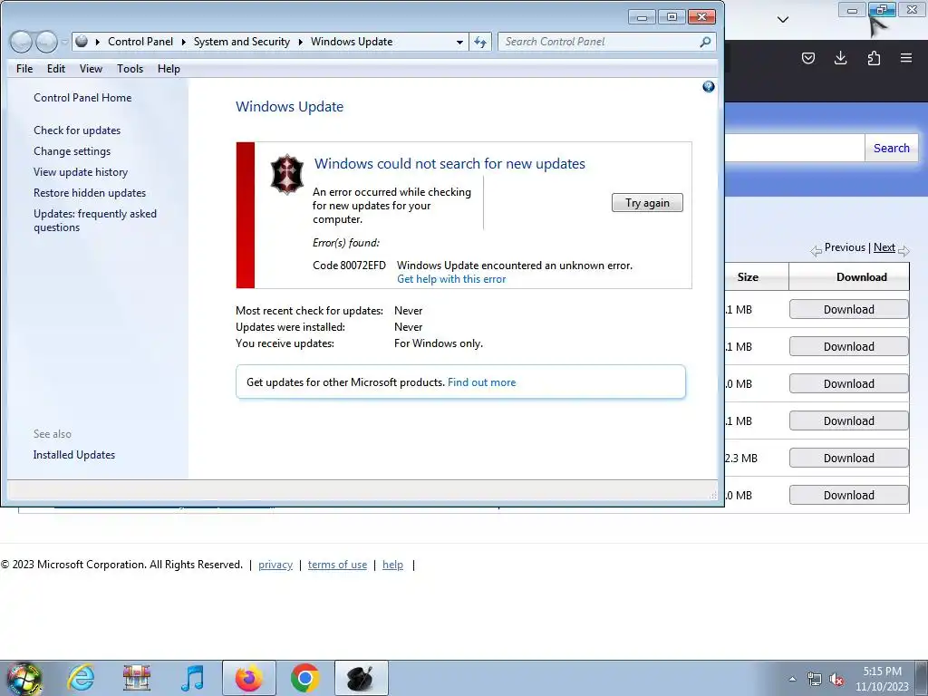Screen dimensions: 928x696
Task: Click the Control Panel breadcrumb
Action: [140, 42]
